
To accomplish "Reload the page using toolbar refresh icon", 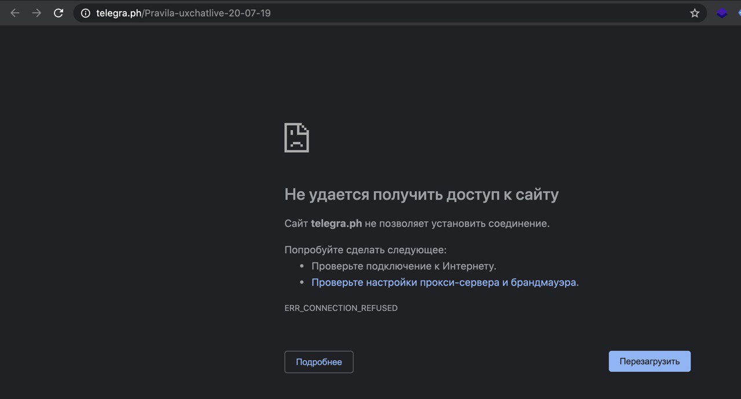I will 58,13.
